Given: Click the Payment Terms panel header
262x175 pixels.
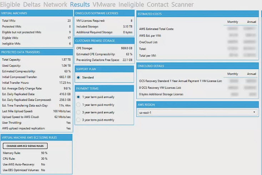Looking at the screenshot, I should 104,88.
